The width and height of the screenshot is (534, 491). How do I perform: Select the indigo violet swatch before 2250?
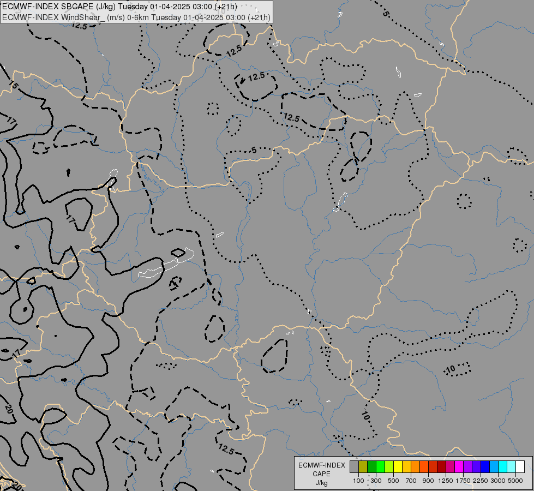pyautogui.click(x=476, y=466)
